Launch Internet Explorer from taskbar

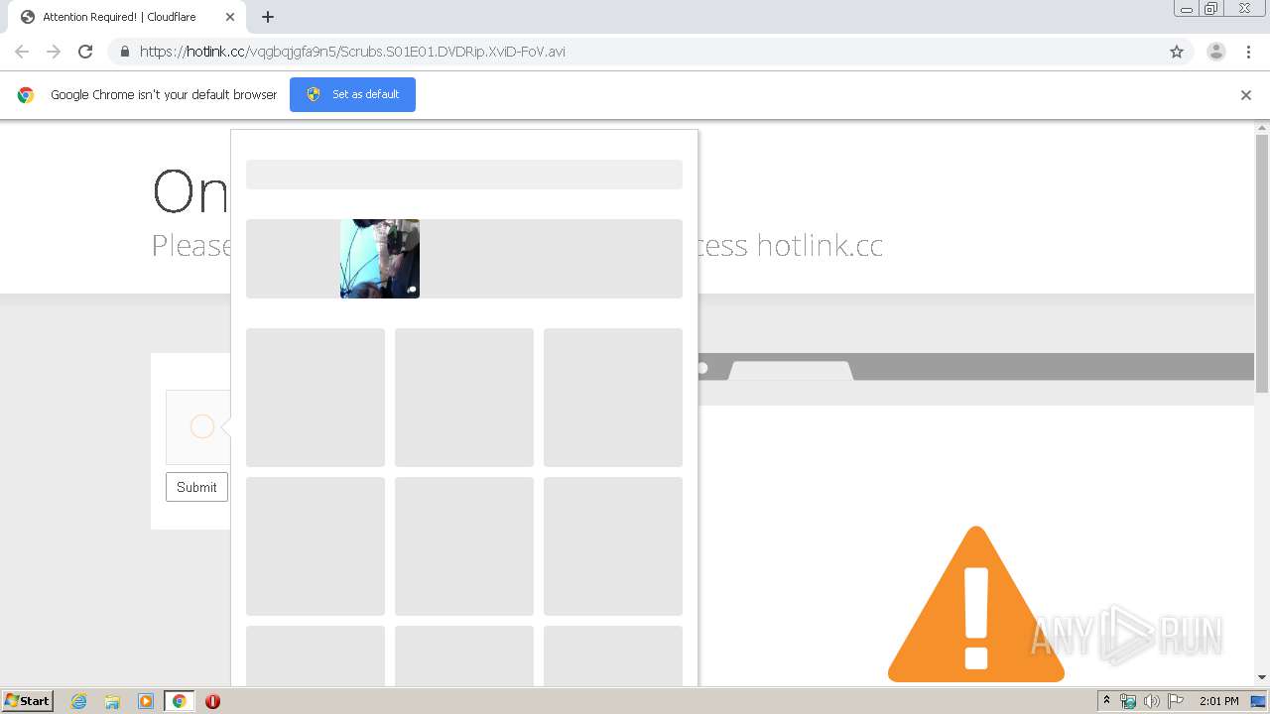coord(79,701)
